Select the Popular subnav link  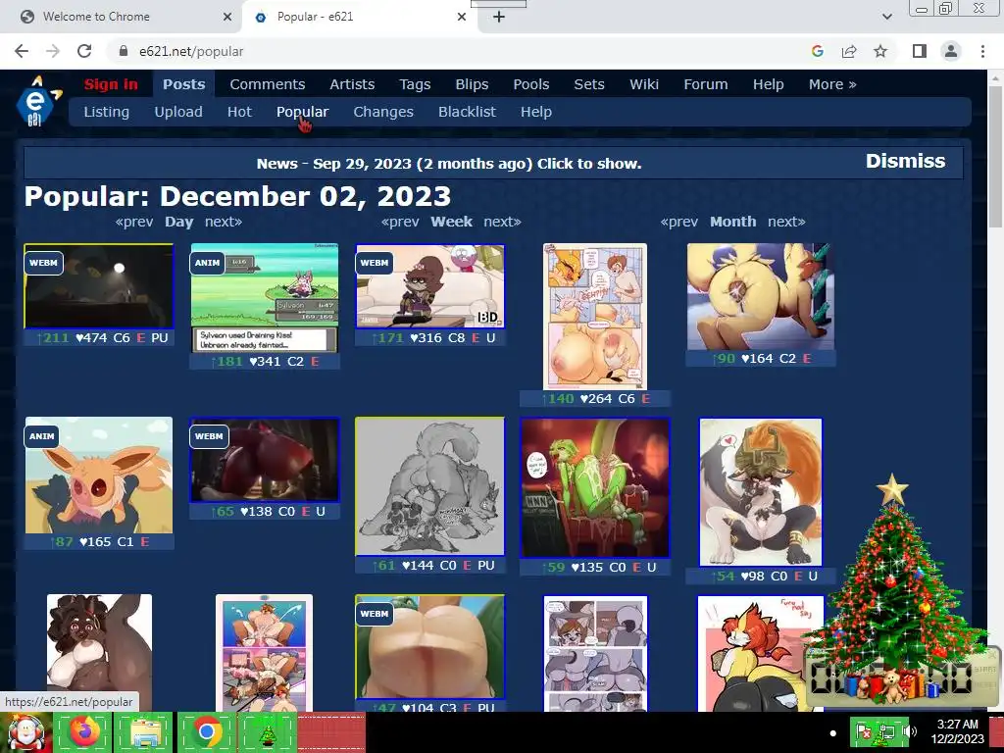pos(302,112)
